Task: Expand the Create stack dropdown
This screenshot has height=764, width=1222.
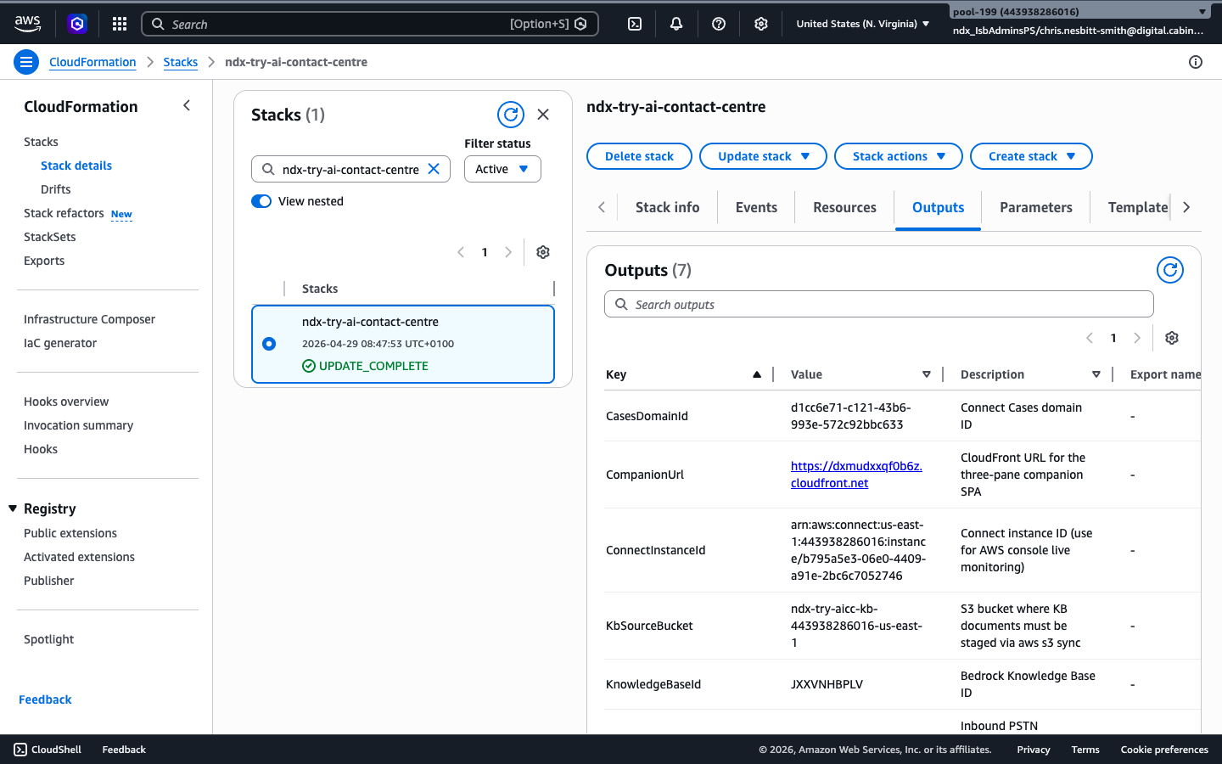Action: (x=1031, y=156)
